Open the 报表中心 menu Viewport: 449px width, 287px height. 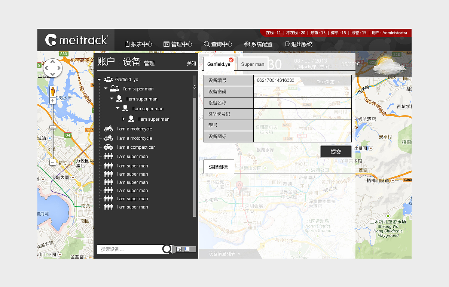click(139, 44)
